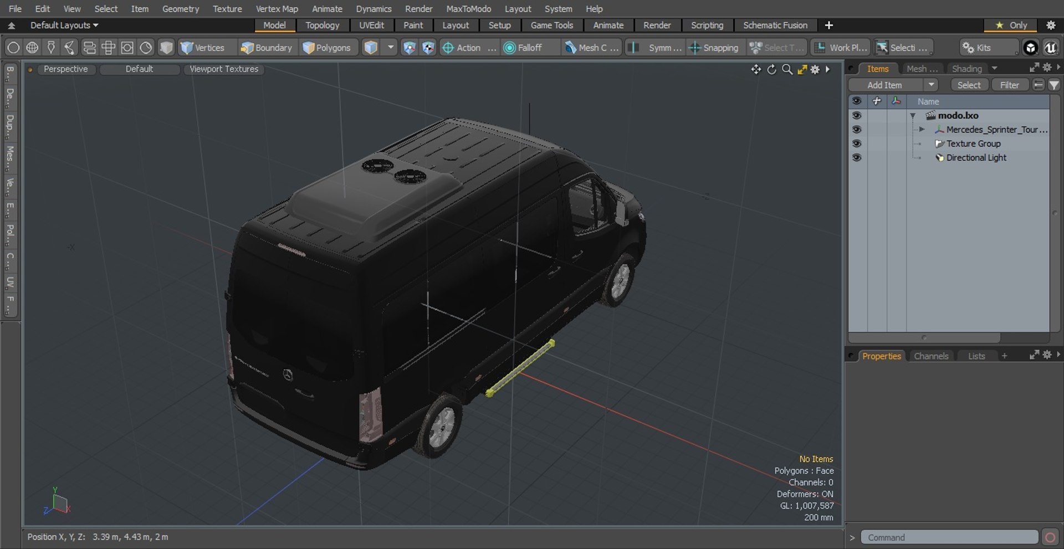Viewport: 1064px width, 549px height.
Task: Add a new layout tab with plus
Action: coord(828,25)
